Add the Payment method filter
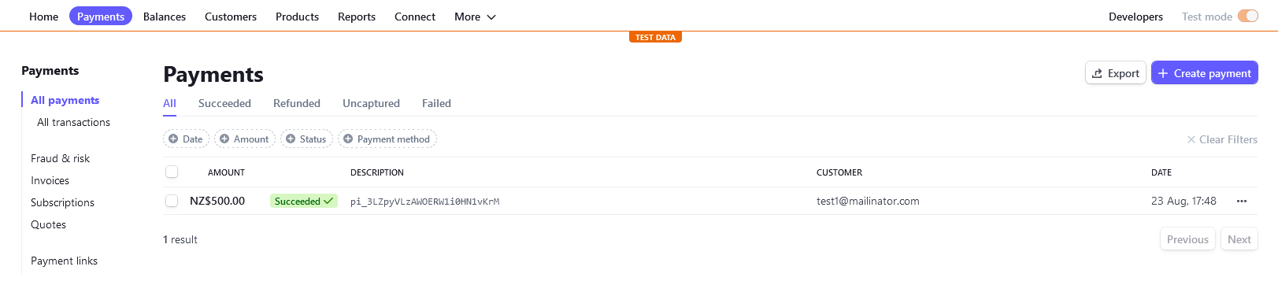Image resolution: width=1278 pixels, height=296 pixels. tap(387, 139)
